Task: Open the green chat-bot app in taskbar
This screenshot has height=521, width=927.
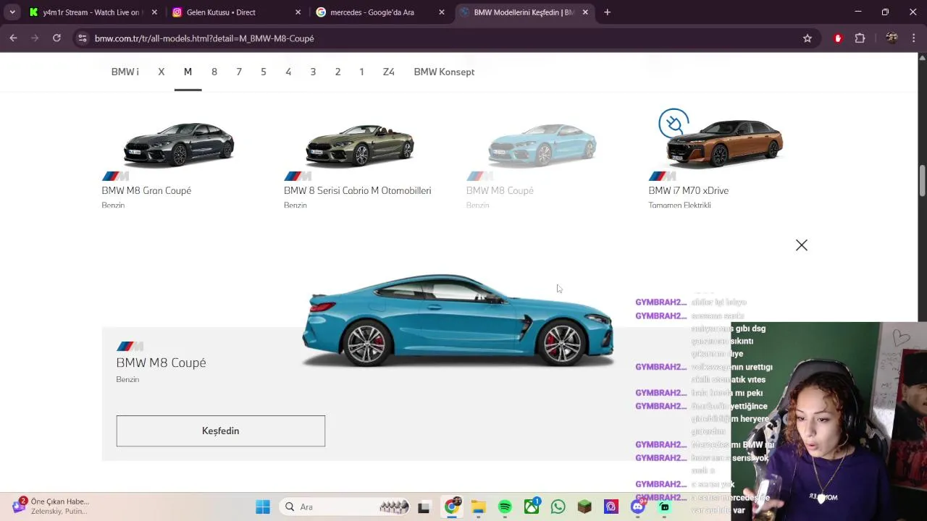Action: click(664, 507)
